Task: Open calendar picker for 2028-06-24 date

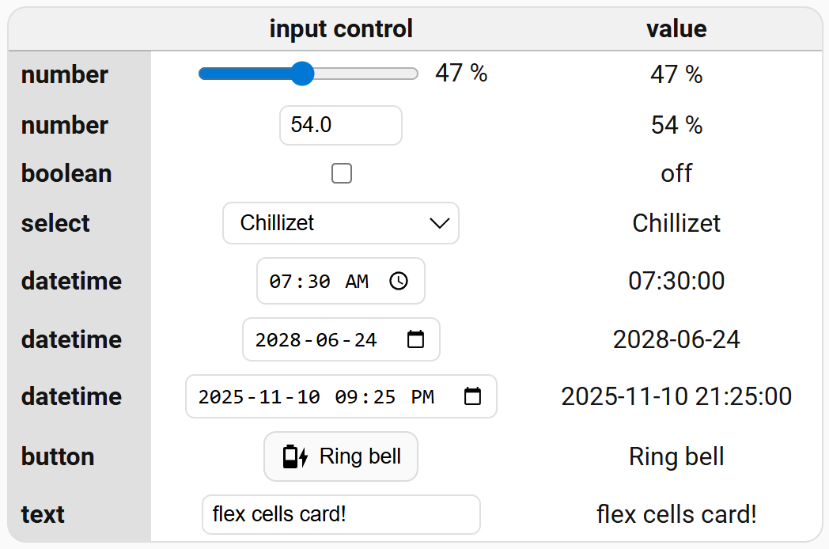Action: (x=415, y=339)
